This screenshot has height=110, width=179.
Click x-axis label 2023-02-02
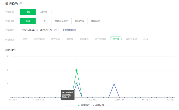40,100
